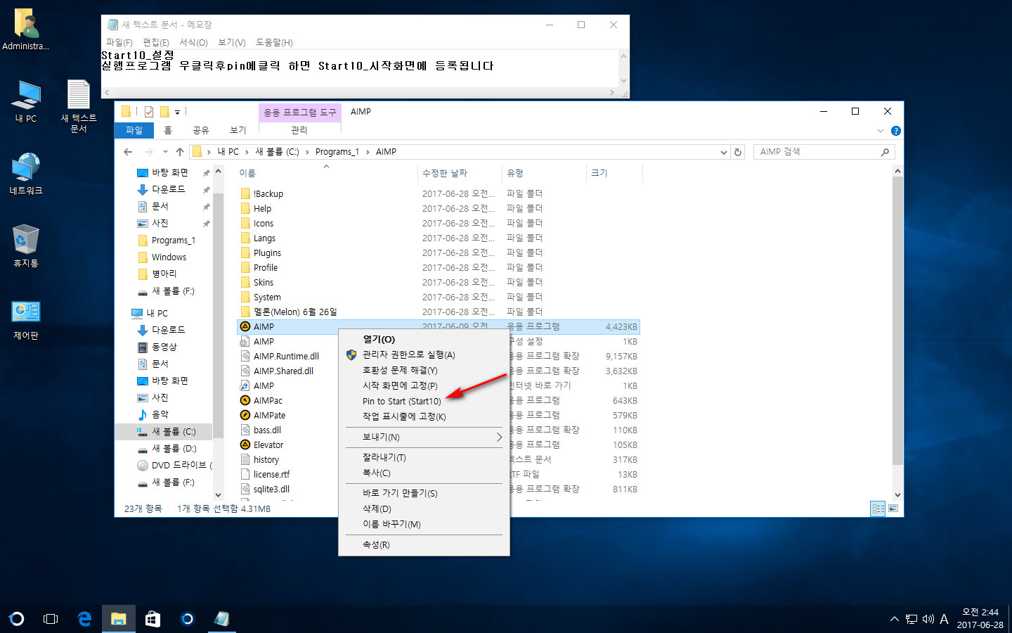
Task: Select DVD 드라이브 in navigation pane
Action: coord(174,466)
